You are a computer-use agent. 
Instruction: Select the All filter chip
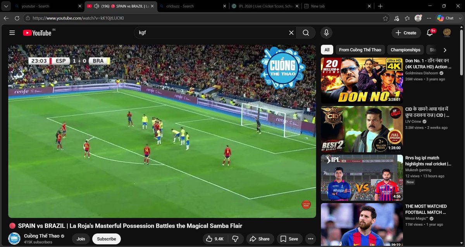327,50
